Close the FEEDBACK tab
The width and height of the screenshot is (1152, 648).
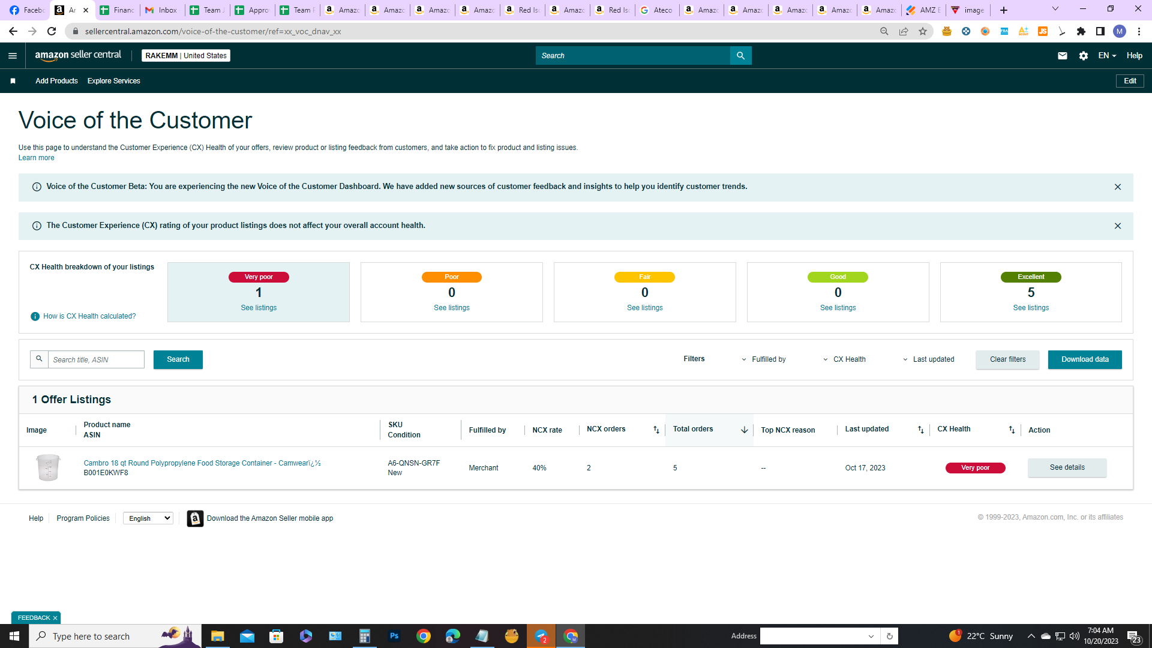[x=55, y=618]
